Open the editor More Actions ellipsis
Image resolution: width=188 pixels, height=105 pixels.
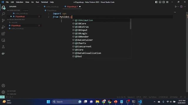(185, 7)
